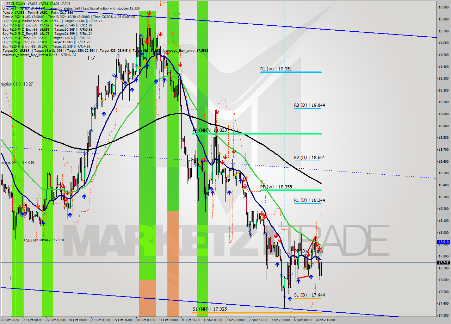The image size is (451, 324).
Task: Click the 'S1 (MN) | 17.325' support label
Action: [210, 309]
